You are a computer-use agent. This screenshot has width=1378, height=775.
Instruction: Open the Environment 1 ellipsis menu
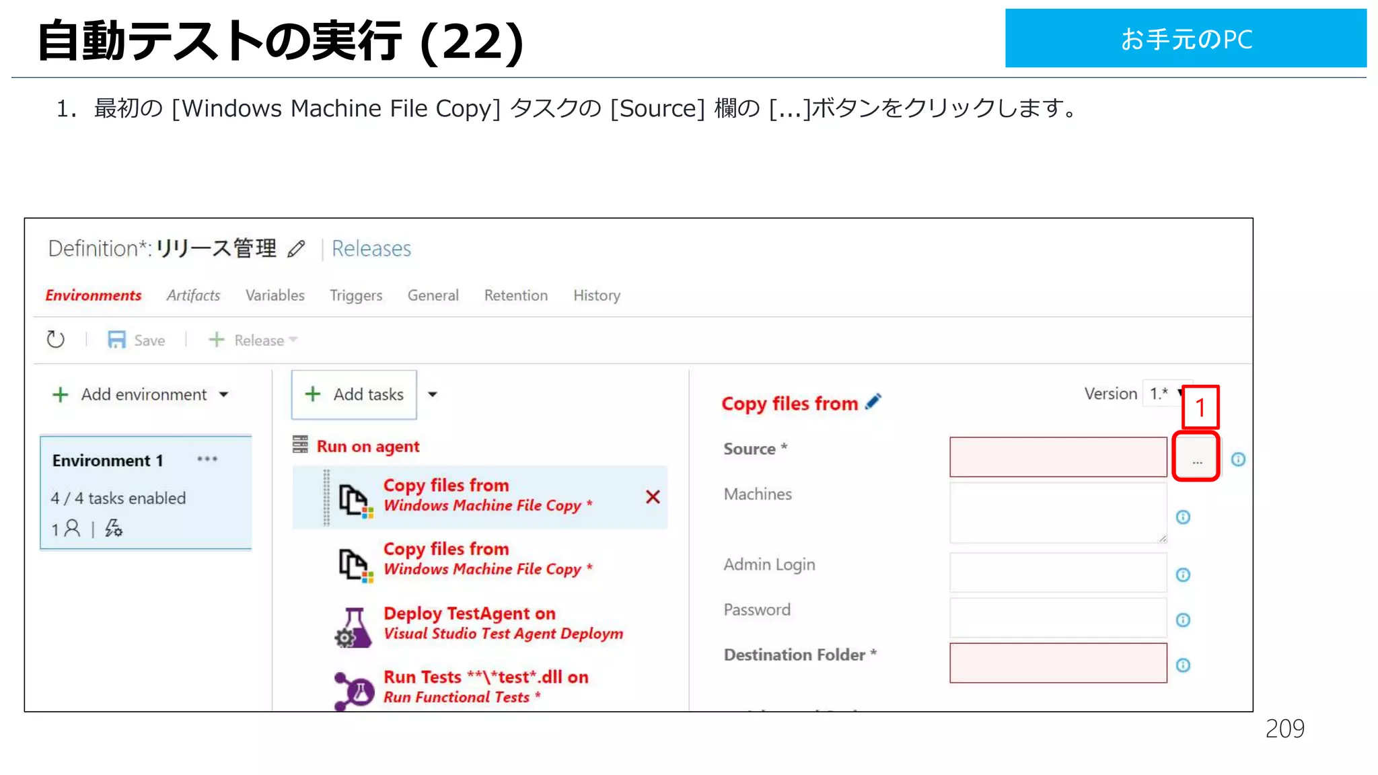pyautogui.click(x=207, y=459)
